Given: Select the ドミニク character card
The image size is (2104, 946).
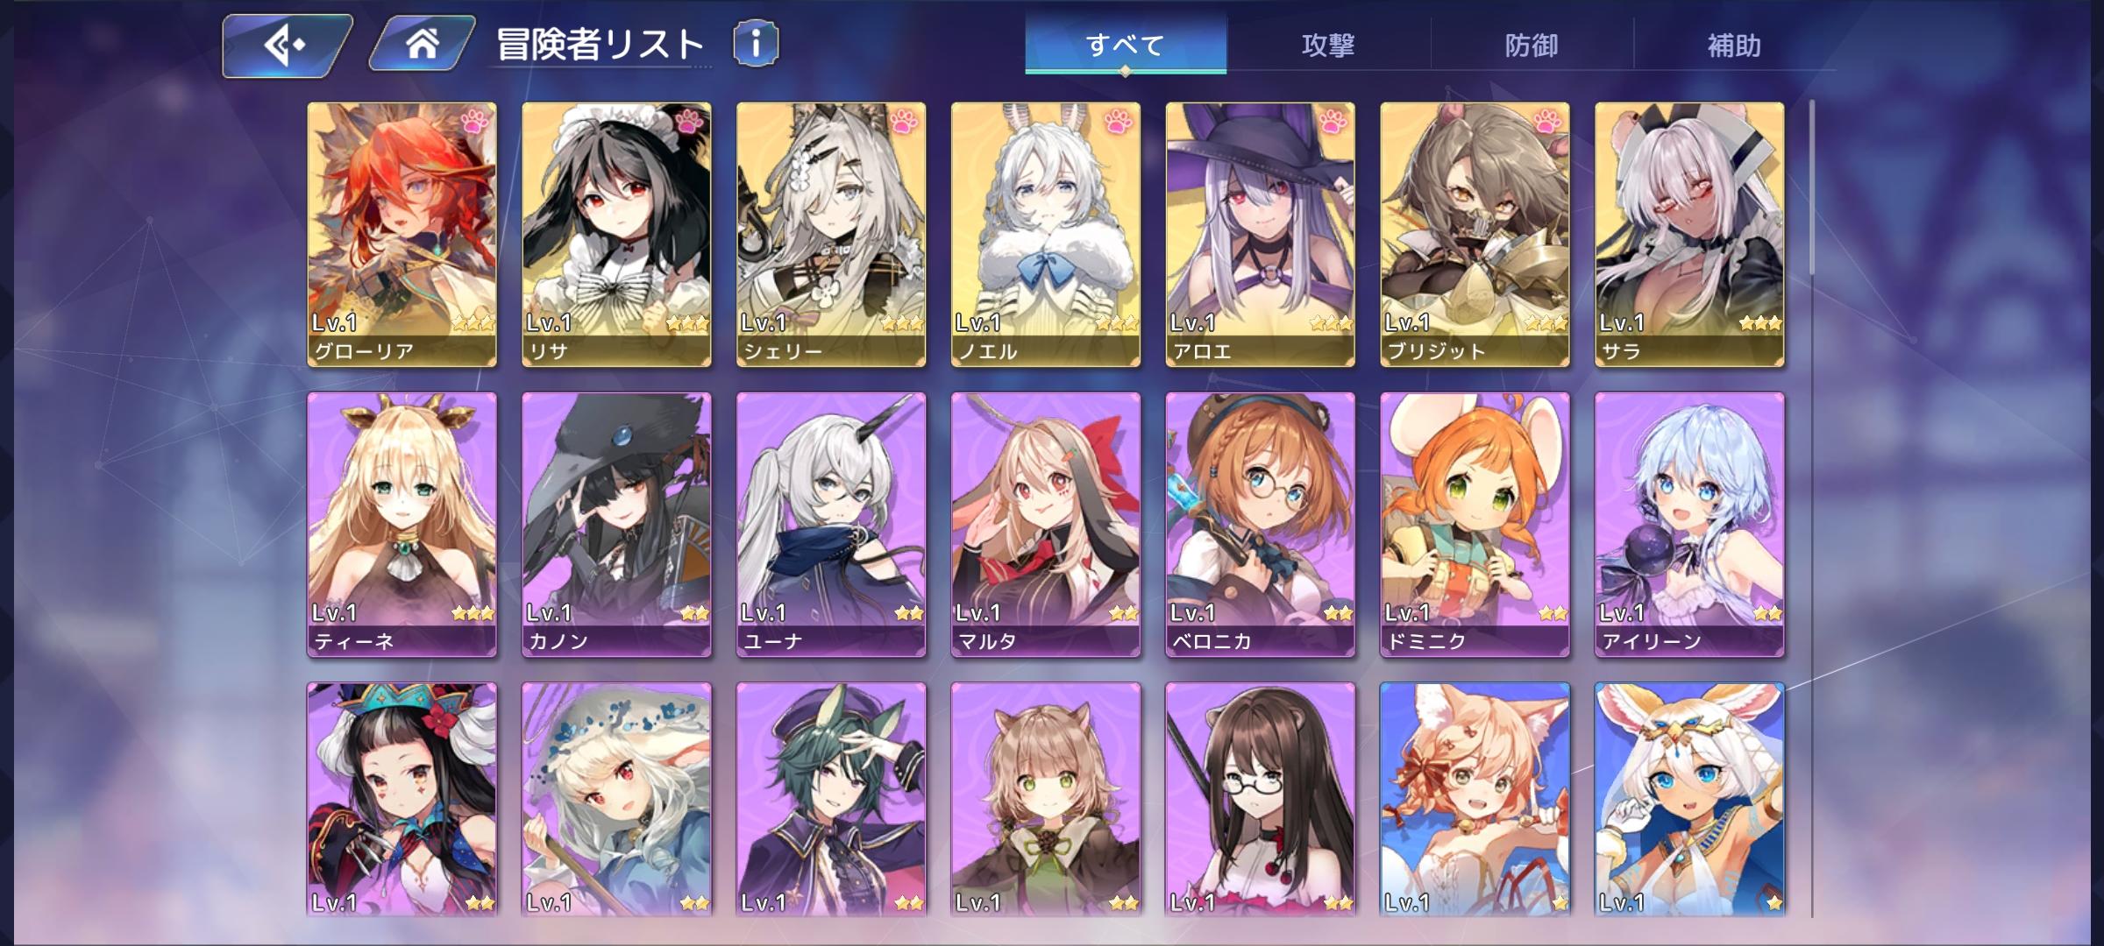Looking at the screenshot, I should coord(1475,525).
